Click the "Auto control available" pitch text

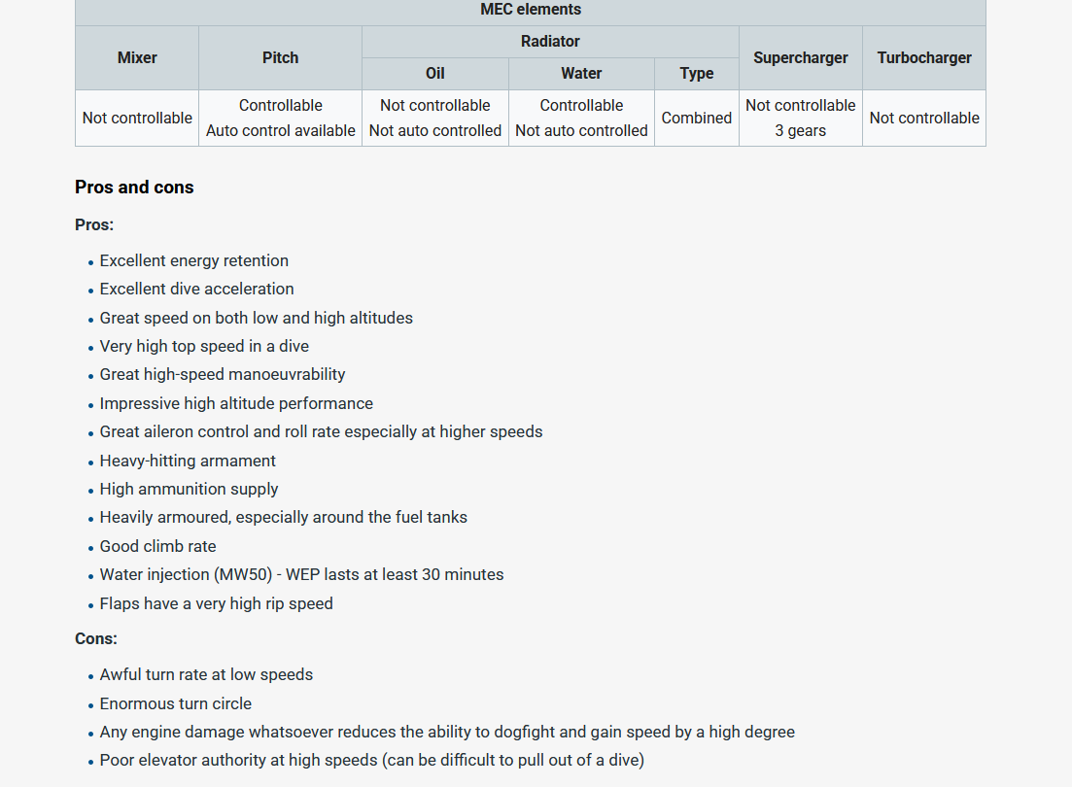pos(280,130)
